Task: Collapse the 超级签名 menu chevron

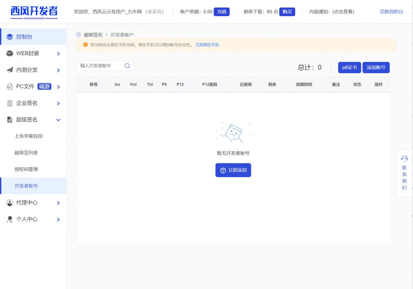Action: [x=58, y=120]
